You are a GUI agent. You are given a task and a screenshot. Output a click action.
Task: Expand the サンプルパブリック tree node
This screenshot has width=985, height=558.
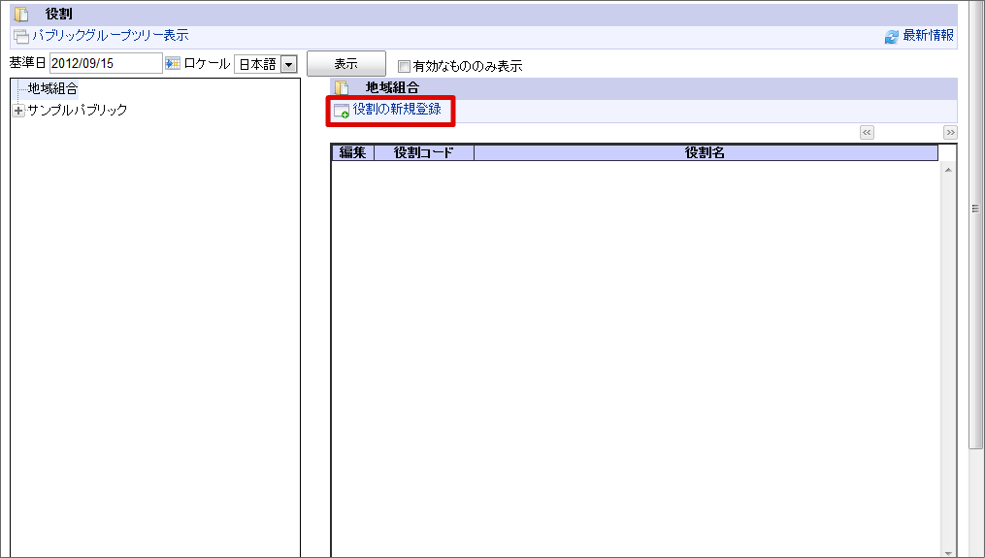pos(18,111)
